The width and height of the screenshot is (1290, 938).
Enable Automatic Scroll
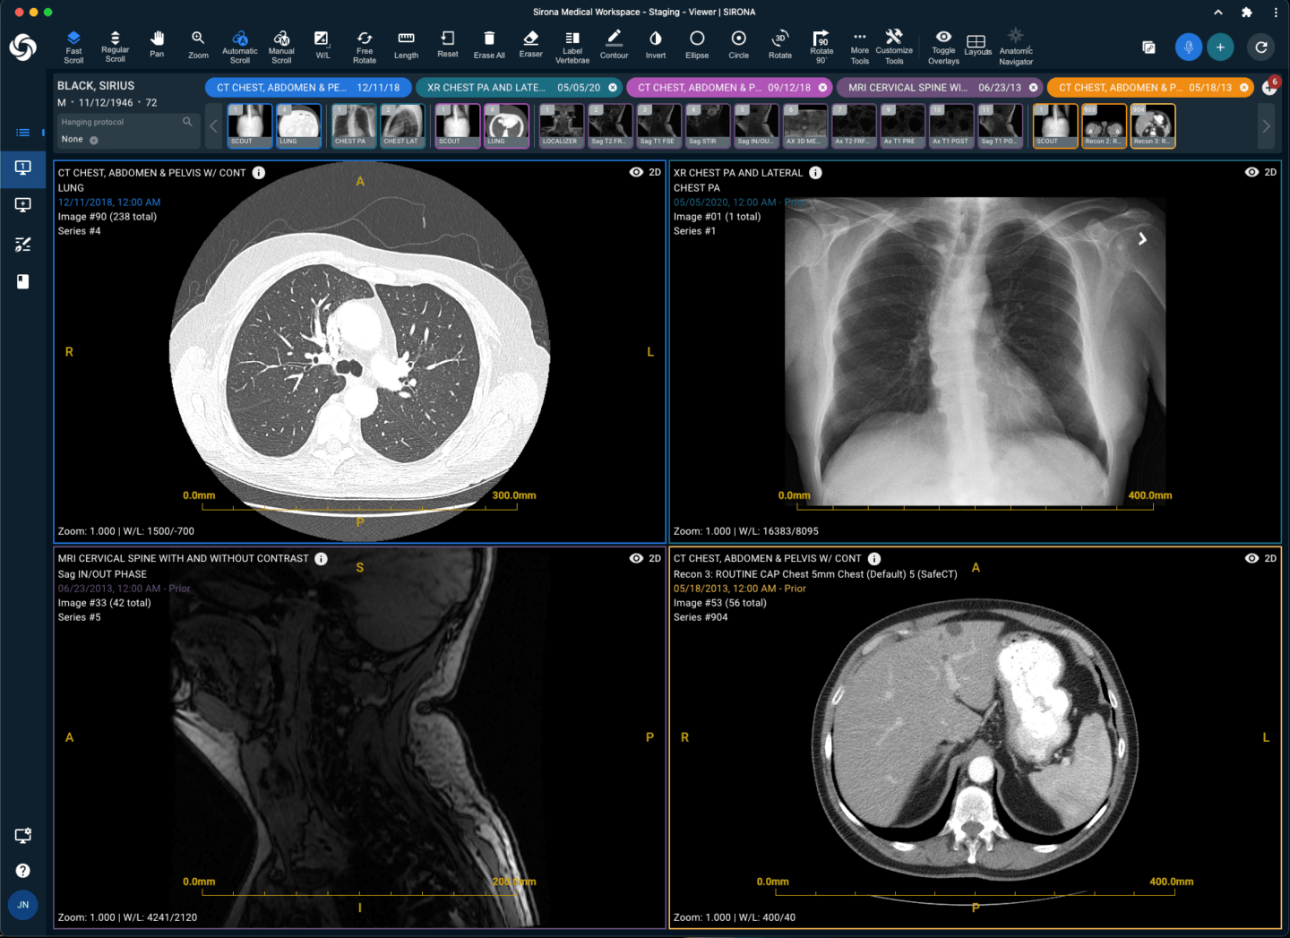(x=239, y=47)
